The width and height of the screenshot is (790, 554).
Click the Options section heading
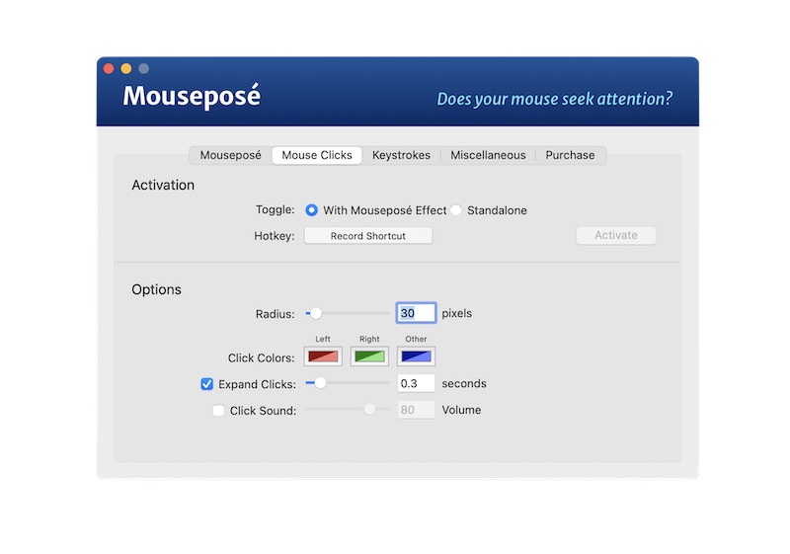156,289
